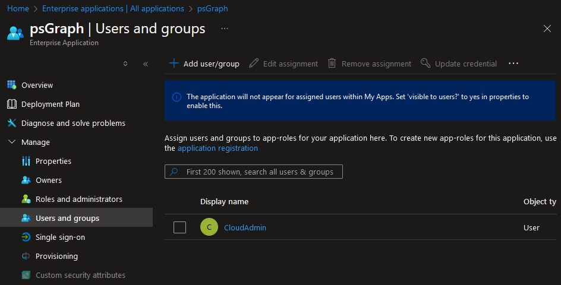
Task: Open the ellipsis menu beside the page title
Action: pos(224,28)
